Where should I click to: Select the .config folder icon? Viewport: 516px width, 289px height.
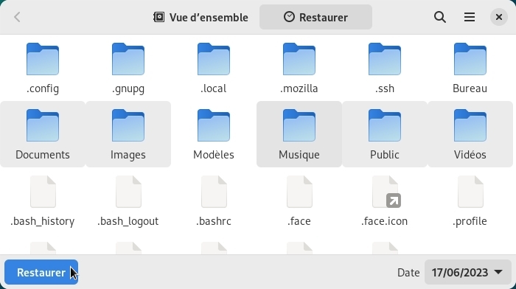43,59
